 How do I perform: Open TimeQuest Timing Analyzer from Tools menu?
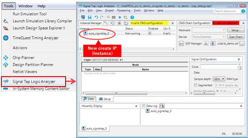click(x=35, y=38)
